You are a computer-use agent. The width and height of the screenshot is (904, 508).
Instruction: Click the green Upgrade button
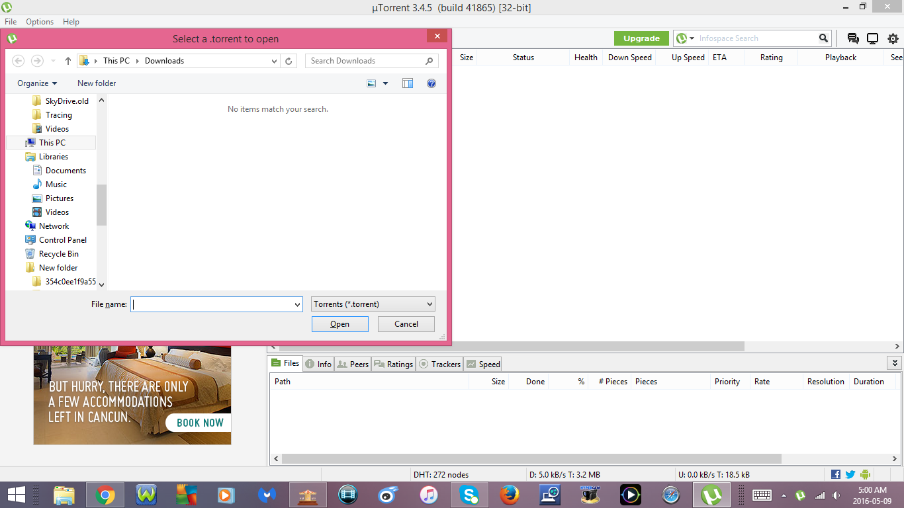pyautogui.click(x=641, y=38)
